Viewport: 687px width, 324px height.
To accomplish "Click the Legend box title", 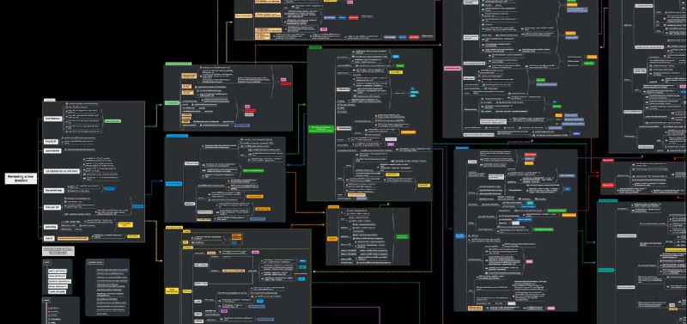I will 46,300.
